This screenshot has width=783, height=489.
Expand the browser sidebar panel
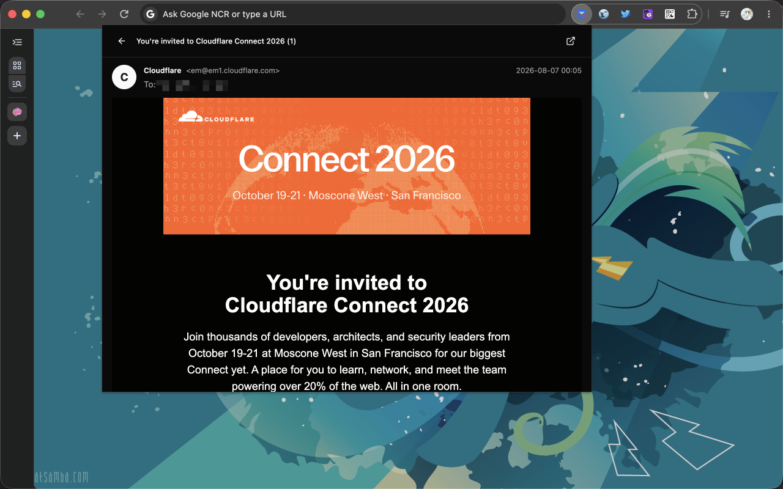[17, 42]
